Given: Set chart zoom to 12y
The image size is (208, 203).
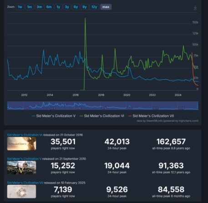Looking at the screenshot, I should (94, 7).
